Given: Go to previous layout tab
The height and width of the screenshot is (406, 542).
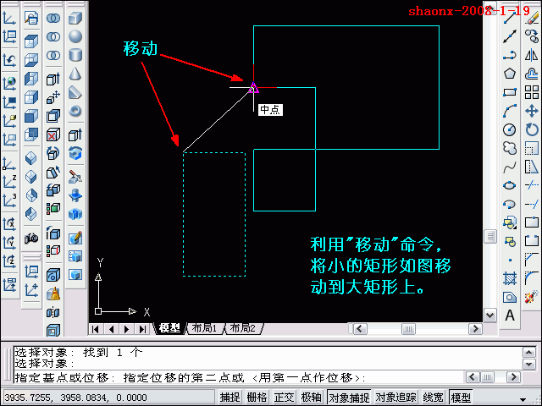Looking at the screenshot, I should [x=111, y=329].
